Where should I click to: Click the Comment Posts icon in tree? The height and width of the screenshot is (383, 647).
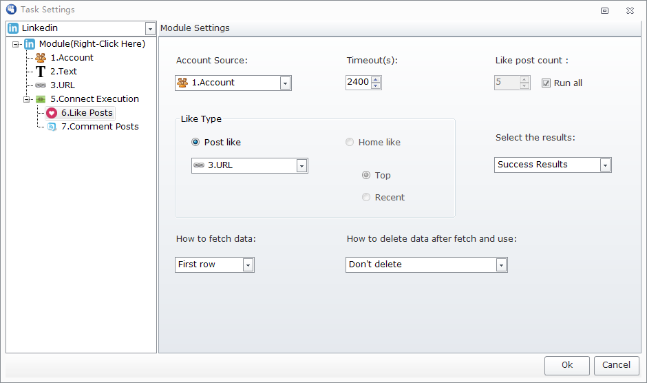[x=52, y=127]
